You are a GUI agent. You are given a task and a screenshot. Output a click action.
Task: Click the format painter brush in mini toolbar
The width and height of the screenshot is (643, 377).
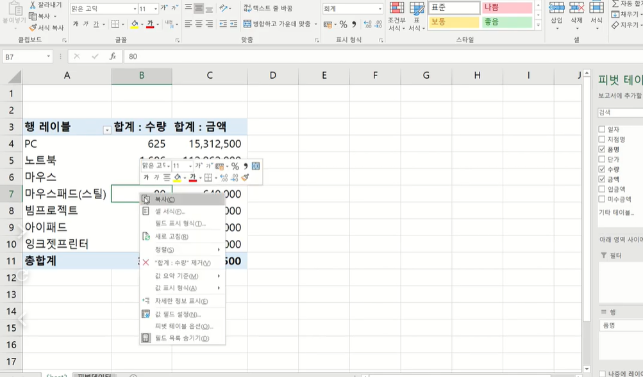click(246, 178)
